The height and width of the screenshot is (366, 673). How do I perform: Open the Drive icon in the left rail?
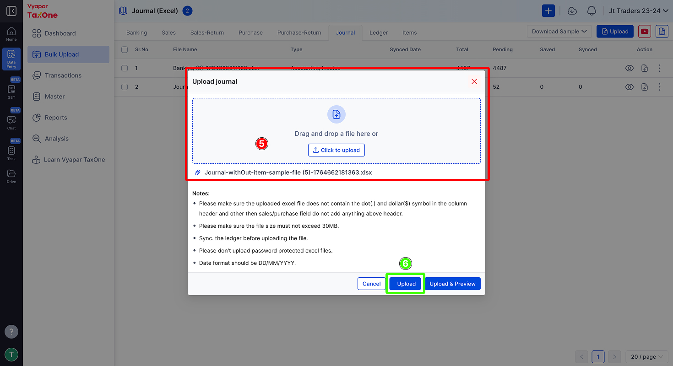[11, 176]
